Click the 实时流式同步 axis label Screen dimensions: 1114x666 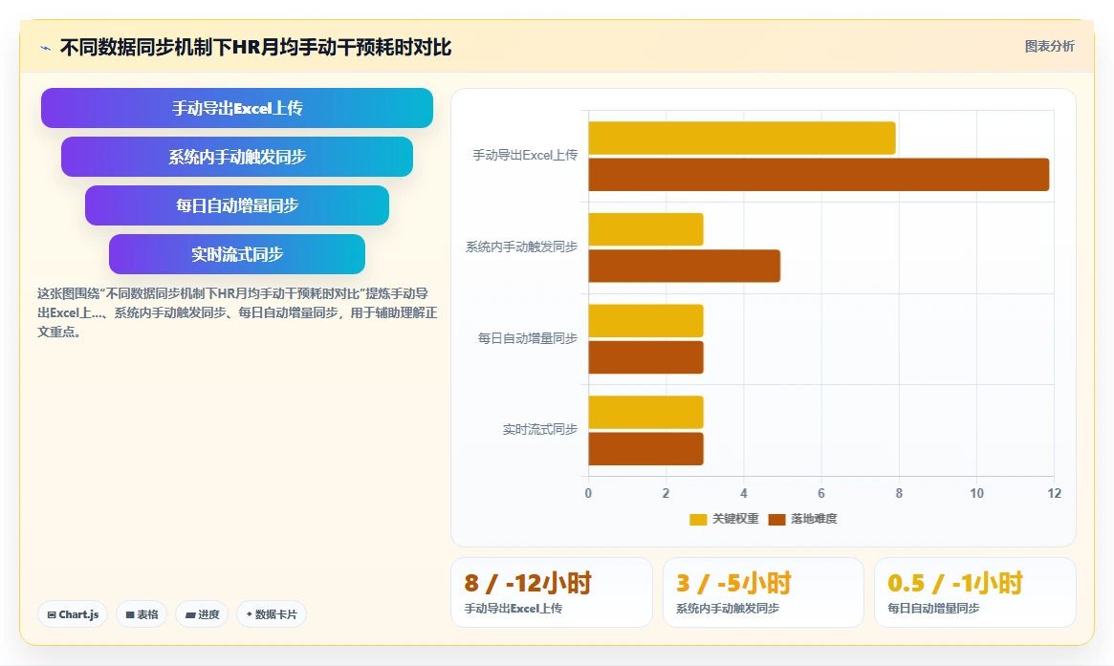[x=540, y=430]
